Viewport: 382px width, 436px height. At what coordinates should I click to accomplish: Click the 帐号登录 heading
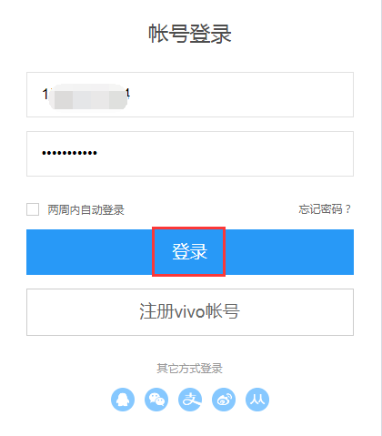click(x=190, y=34)
